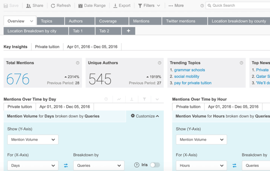The image size is (270, 171).
Task: Click the 545 unique authors number
Action: tap(100, 79)
